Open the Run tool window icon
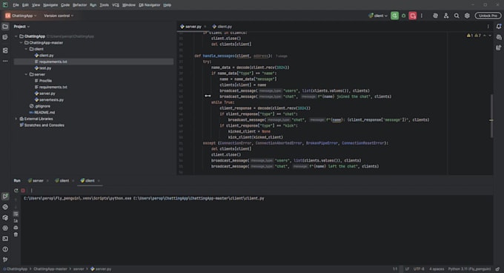The image size is (504, 273). coord(5,196)
